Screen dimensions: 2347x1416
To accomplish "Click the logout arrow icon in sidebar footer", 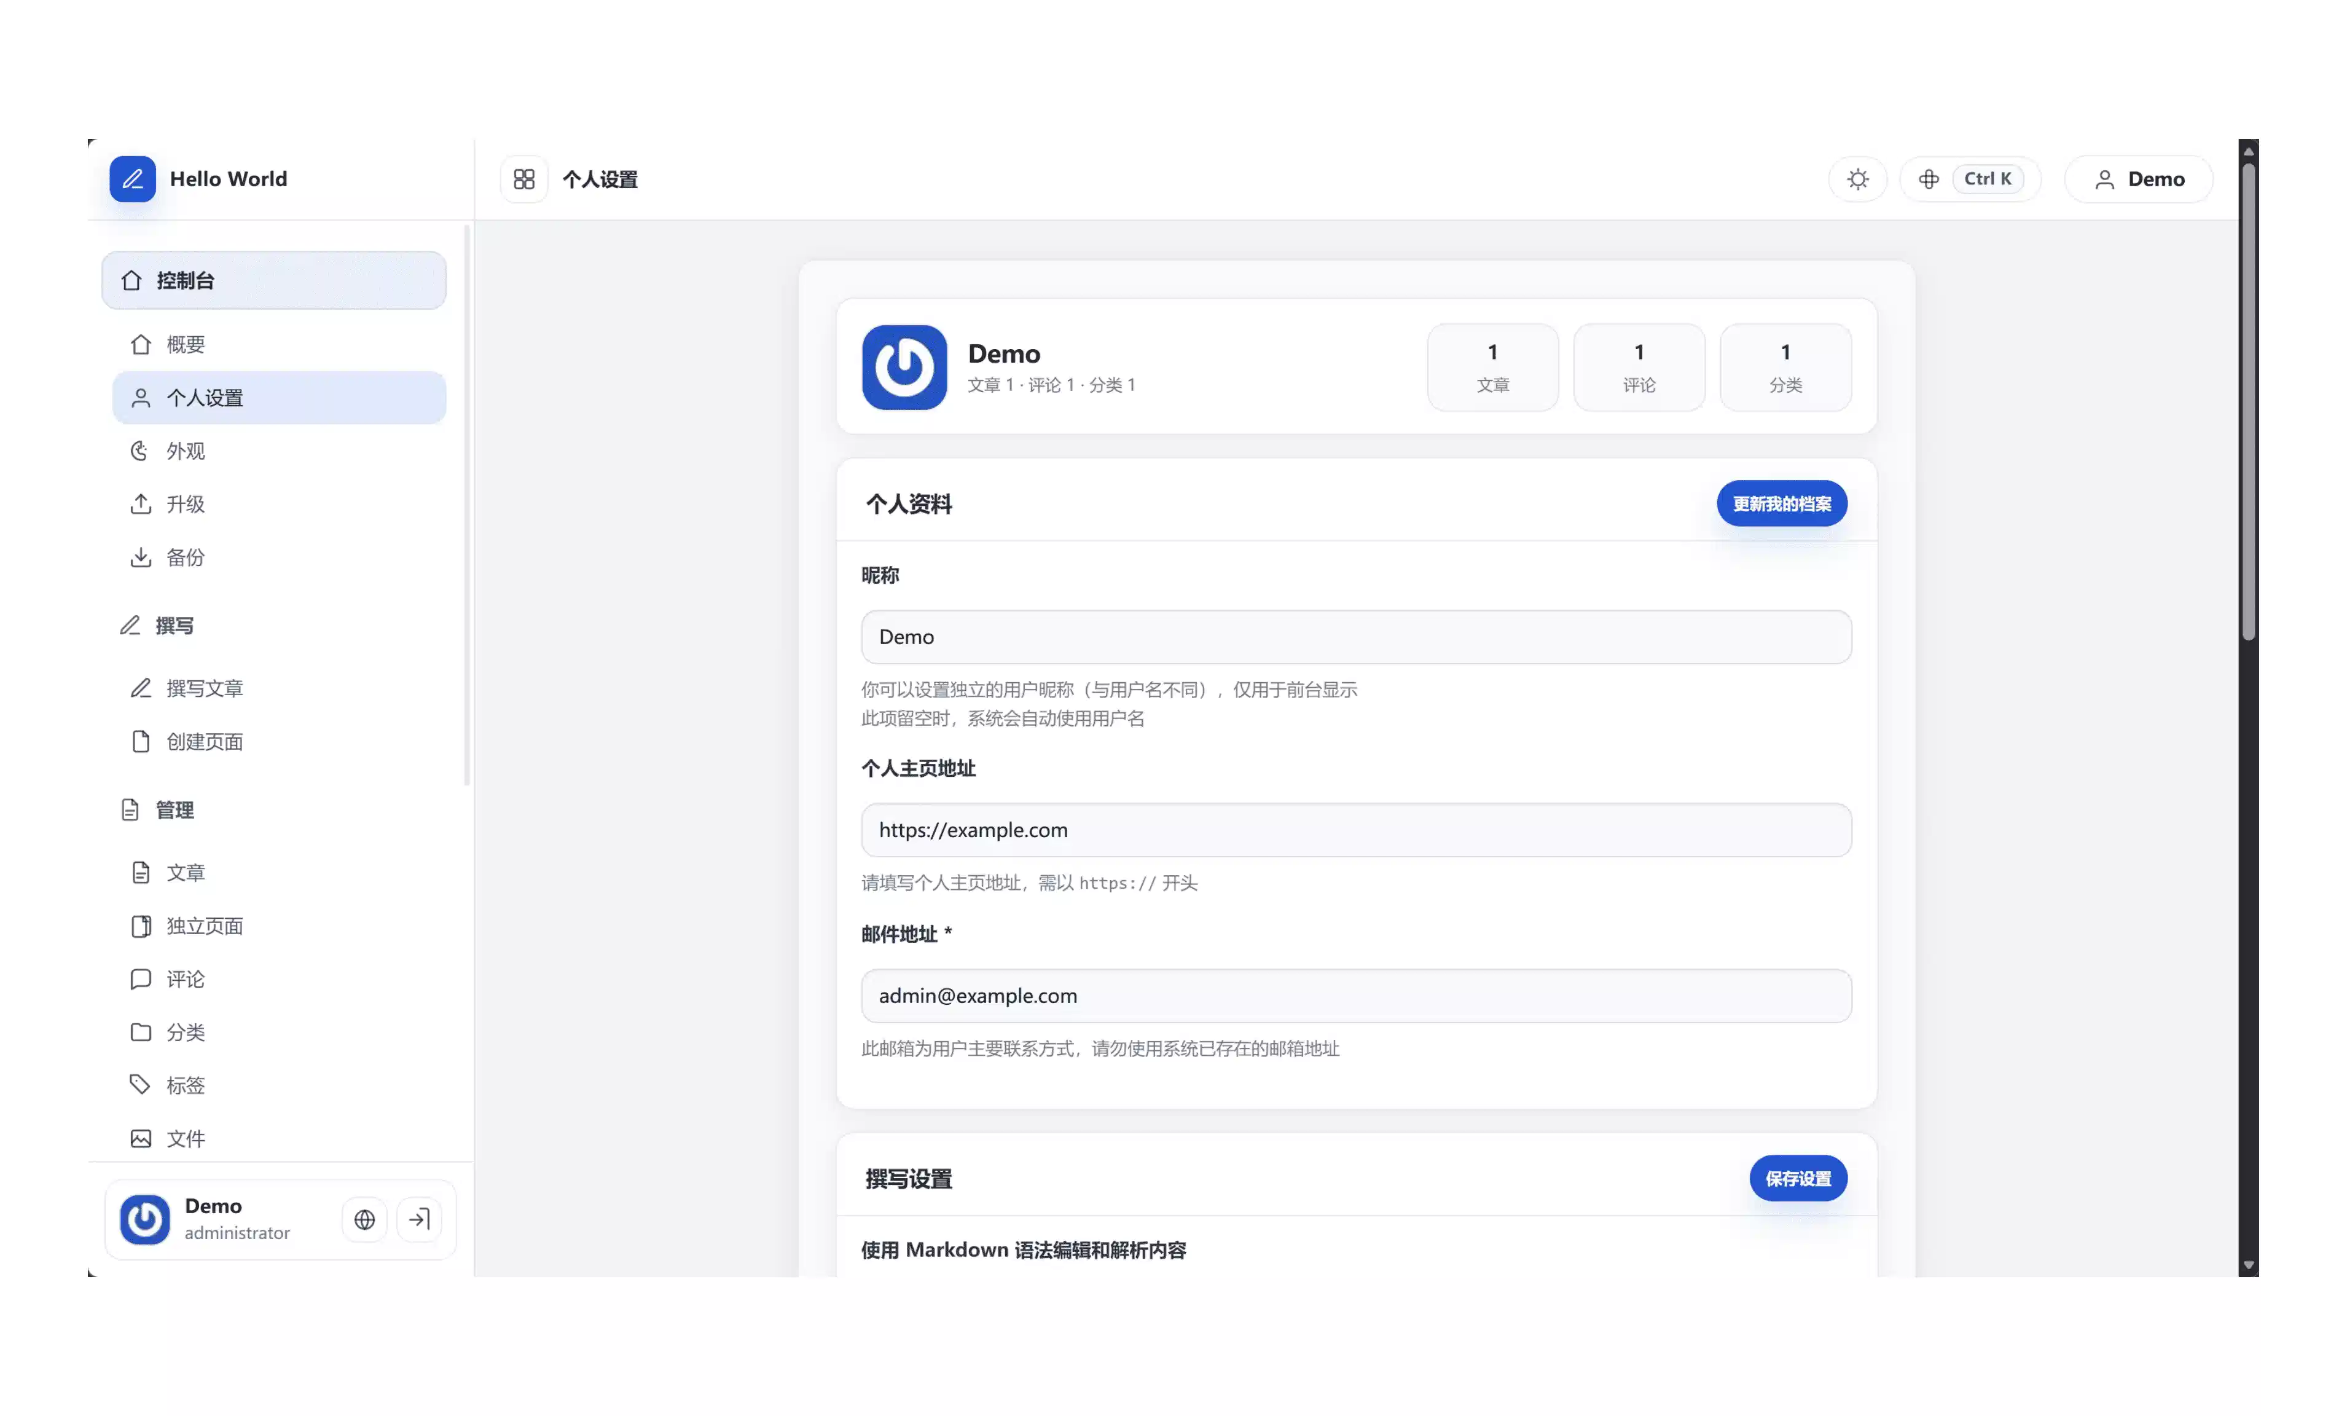I will pyautogui.click(x=419, y=1219).
